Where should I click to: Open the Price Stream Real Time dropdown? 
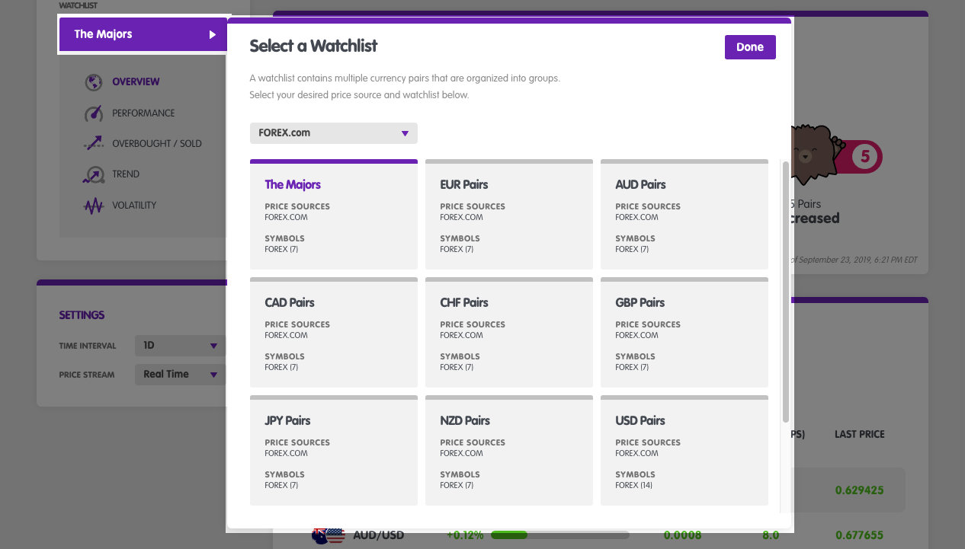point(180,375)
